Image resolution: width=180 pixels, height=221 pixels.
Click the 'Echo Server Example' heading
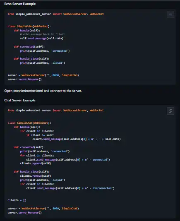[x=20, y=4]
